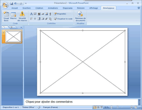The width and height of the screenshot is (142, 110).
Task: Insert a Text Box control
Action: 35,14
